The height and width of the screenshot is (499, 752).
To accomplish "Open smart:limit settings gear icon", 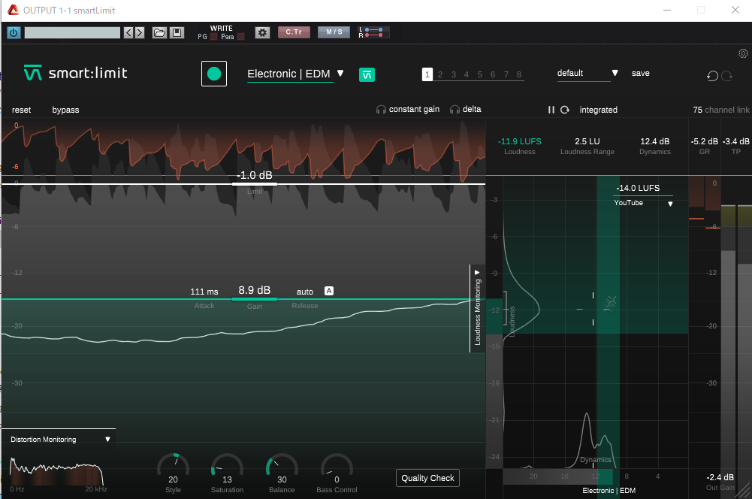I will tap(743, 53).
